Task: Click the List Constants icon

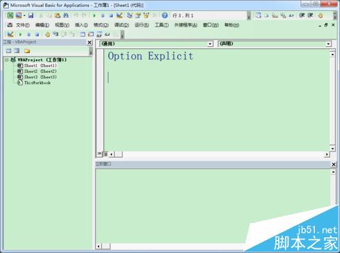Action: coord(267,16)
